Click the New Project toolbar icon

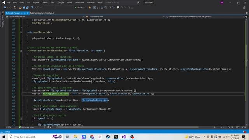(x=15, y=7)
